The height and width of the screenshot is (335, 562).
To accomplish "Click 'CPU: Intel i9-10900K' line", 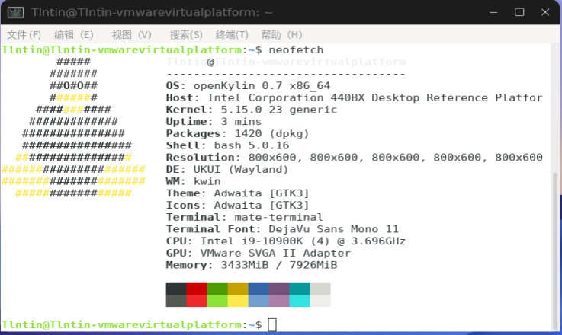I will click(x=286, y=241).
